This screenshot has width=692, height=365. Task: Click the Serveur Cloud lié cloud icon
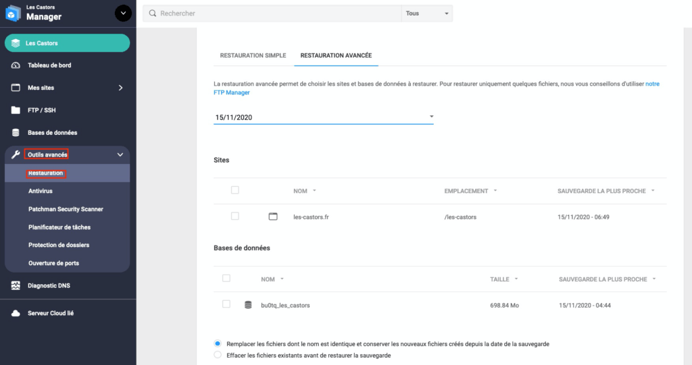[16, 314]
